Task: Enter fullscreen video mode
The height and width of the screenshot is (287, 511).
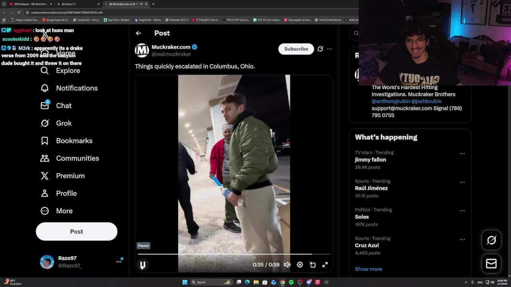Action: 325,265
